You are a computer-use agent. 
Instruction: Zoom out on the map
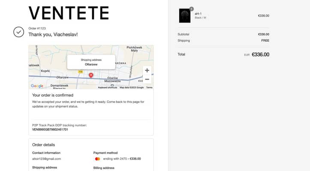point(147,79)
